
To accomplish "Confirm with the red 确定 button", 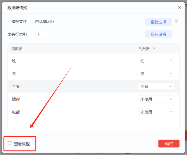I will [169, 144].
